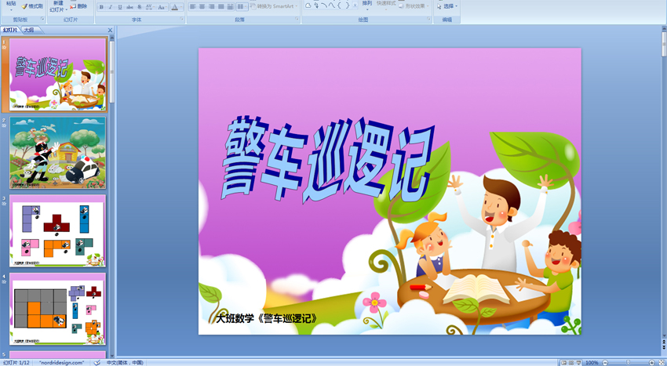Apply strikethrough to text
This screenshot has width=667, height=366.
point(129,7)
